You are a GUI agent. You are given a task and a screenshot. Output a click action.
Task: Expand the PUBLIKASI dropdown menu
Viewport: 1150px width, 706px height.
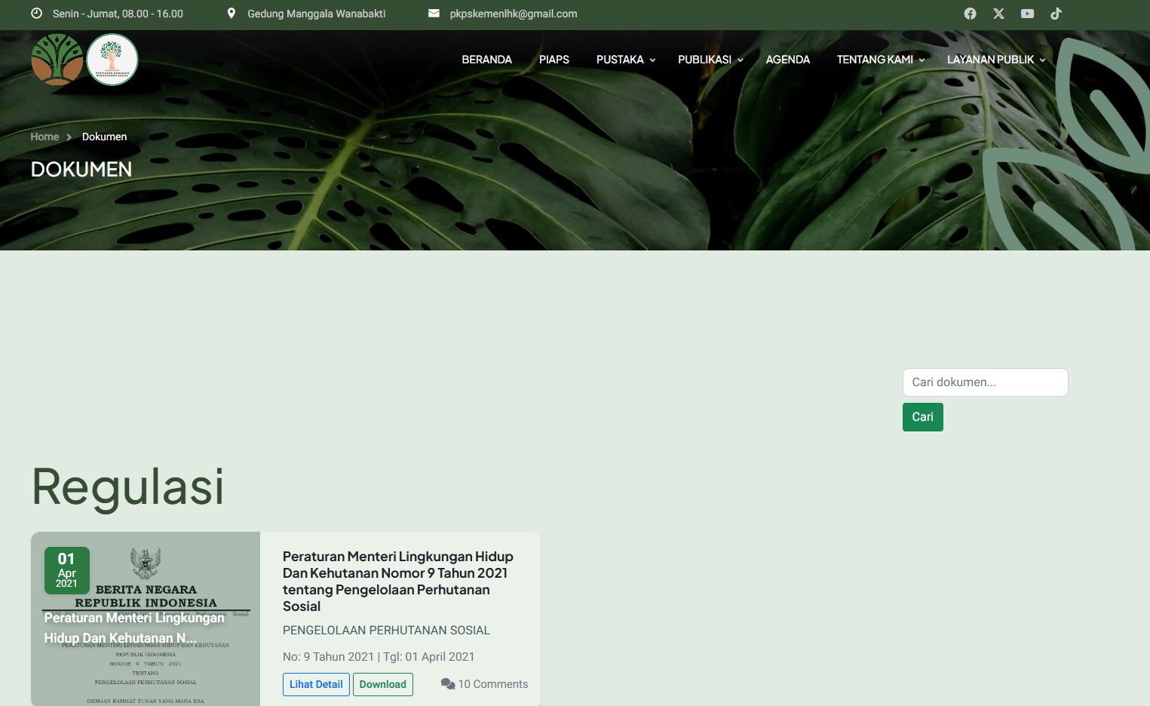pos(710,60)
